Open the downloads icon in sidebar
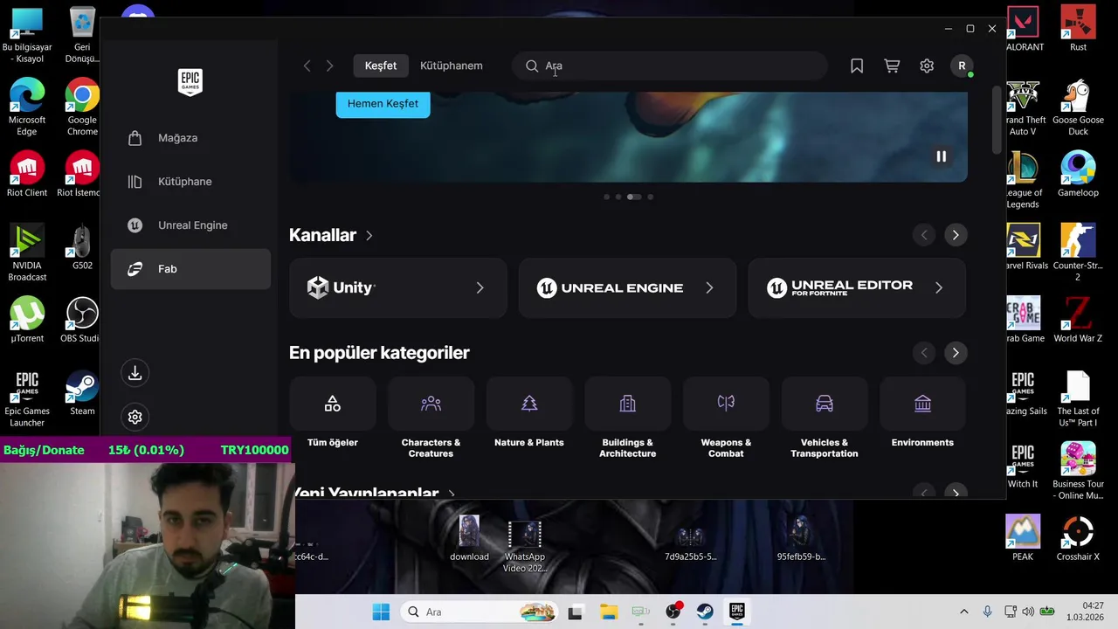 pyautogui.click(x=135, y=373)
